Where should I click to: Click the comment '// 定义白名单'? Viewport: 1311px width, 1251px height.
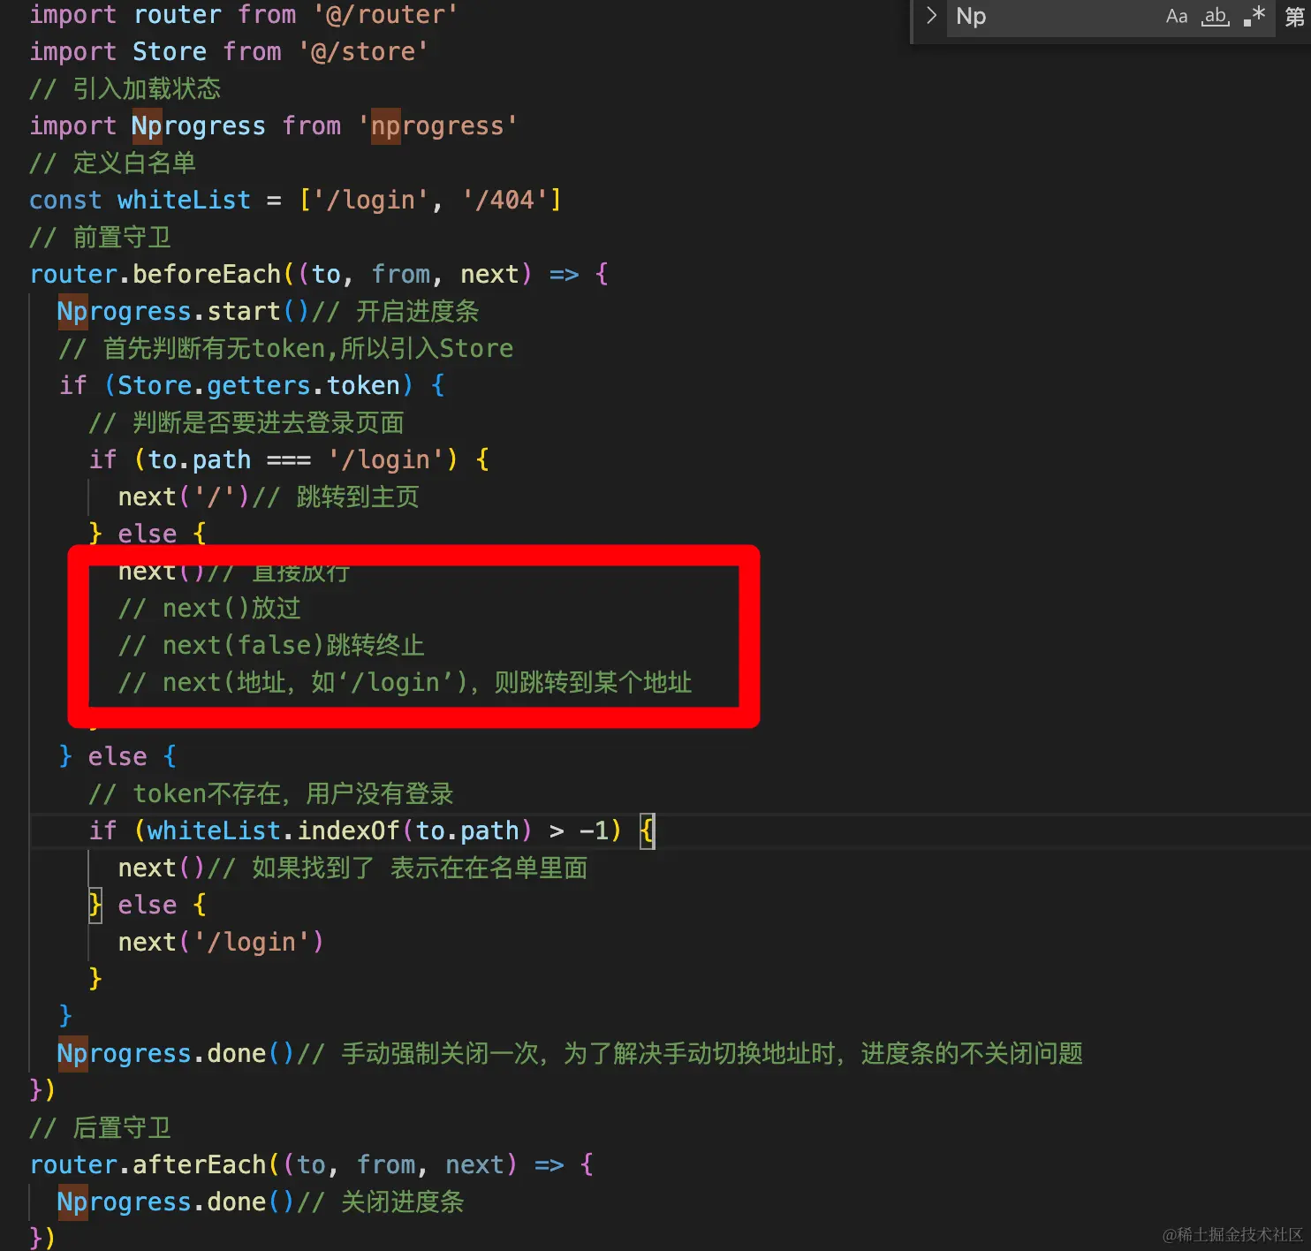112,163
